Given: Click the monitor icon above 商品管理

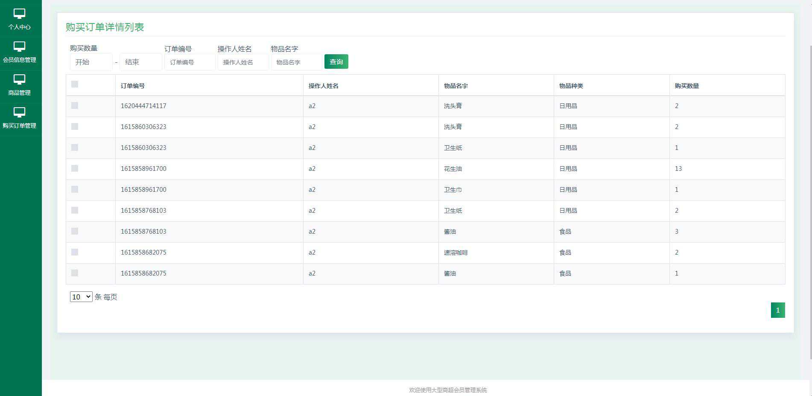Looking at the screenshot, I should [x=19, y=79].
